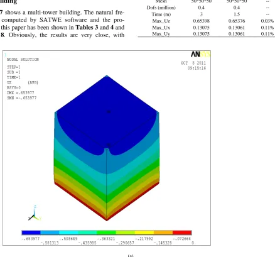Select the orange legend swatch
This screenshot has height=257, width=275.
pyautogui.click(x=163, y=232)
